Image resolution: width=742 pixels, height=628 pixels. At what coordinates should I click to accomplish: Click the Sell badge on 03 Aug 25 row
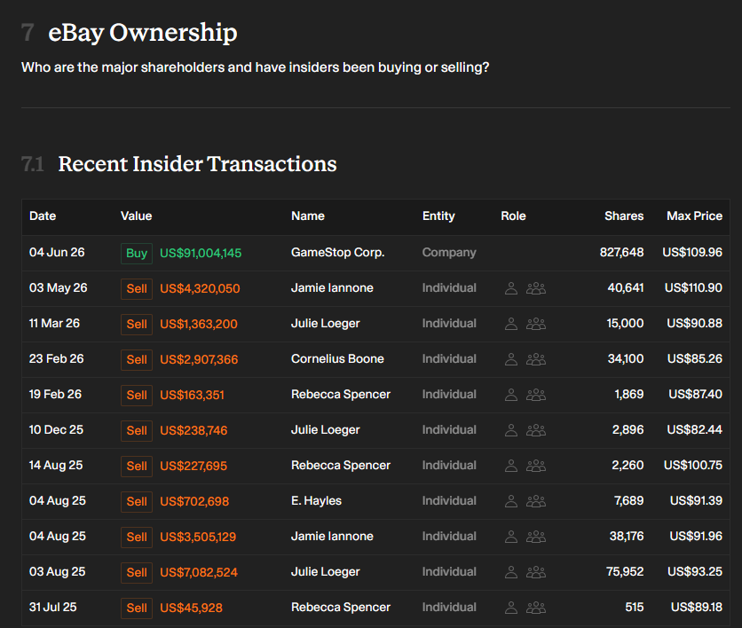coord(137,573)
